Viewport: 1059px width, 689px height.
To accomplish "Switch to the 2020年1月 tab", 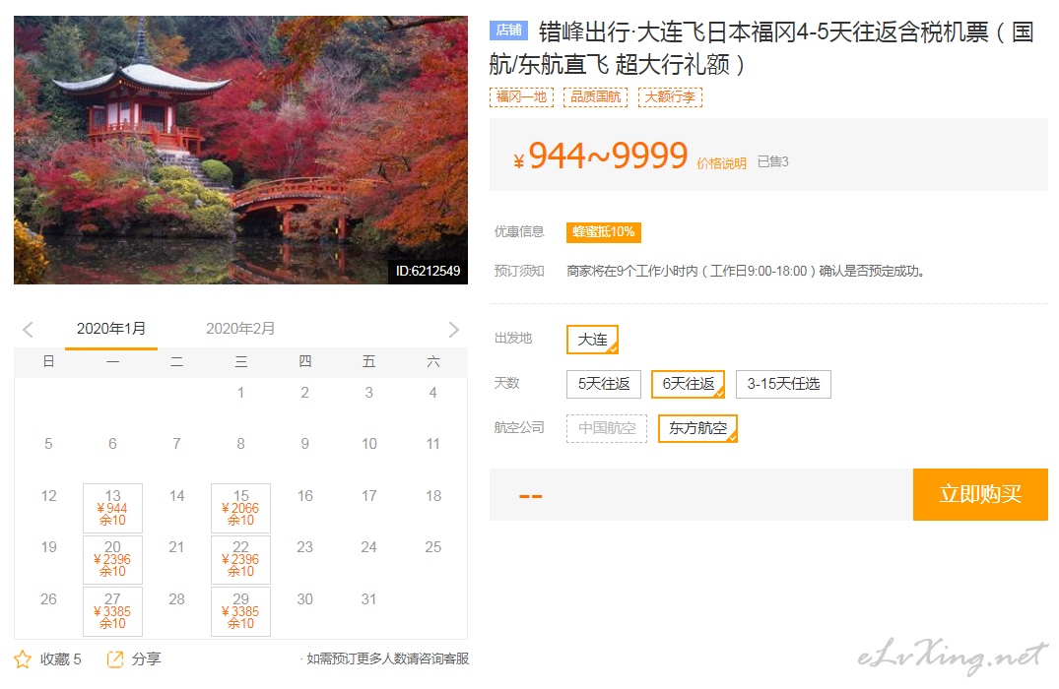I will click(110, 329).
